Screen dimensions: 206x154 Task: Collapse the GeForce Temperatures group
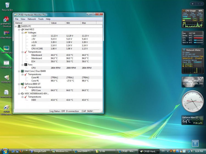[23, 87]
